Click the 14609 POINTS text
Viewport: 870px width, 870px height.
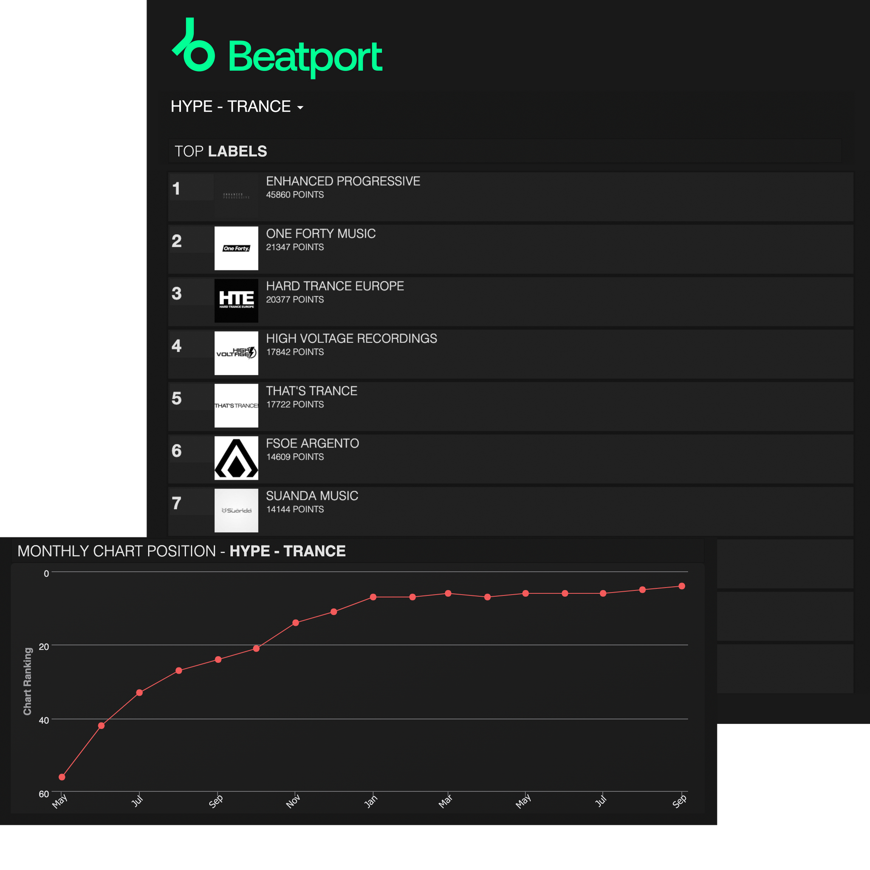(295, 457)
